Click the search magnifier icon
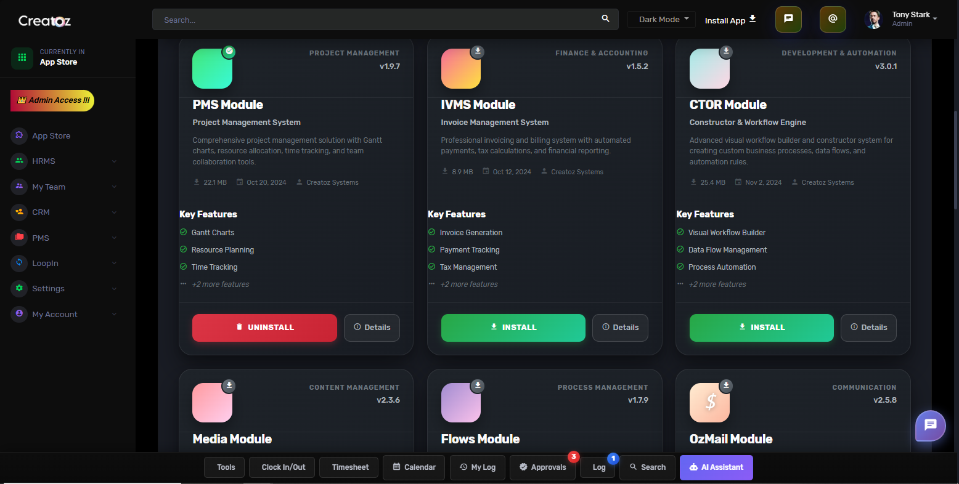 (605, 19)
